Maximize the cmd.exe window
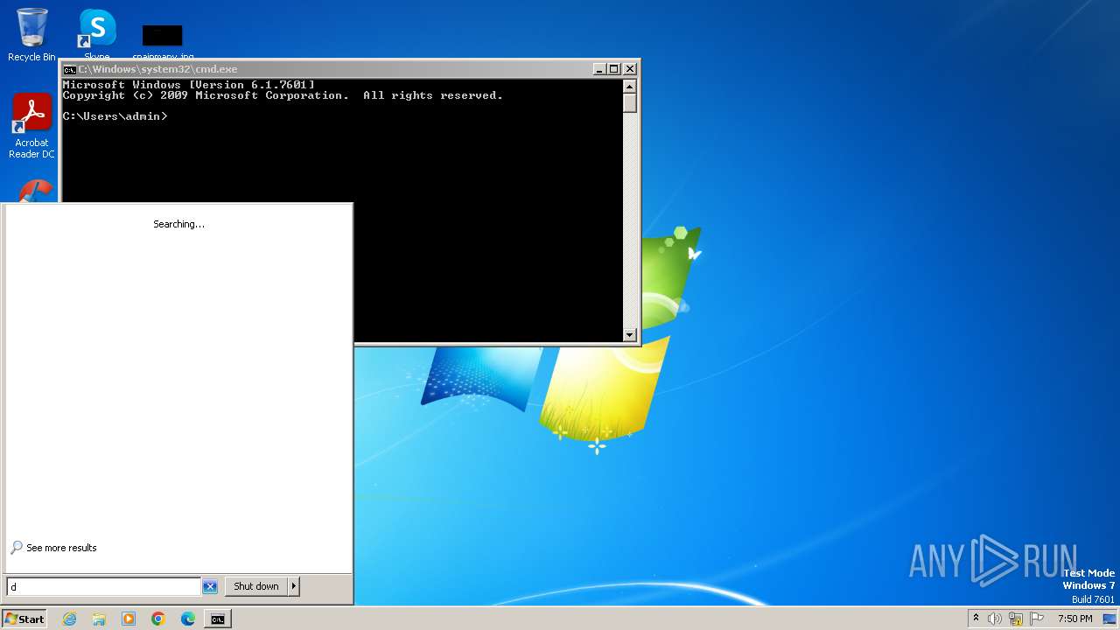This screenshot has height=630, width=1120. [x=614, y=69]
